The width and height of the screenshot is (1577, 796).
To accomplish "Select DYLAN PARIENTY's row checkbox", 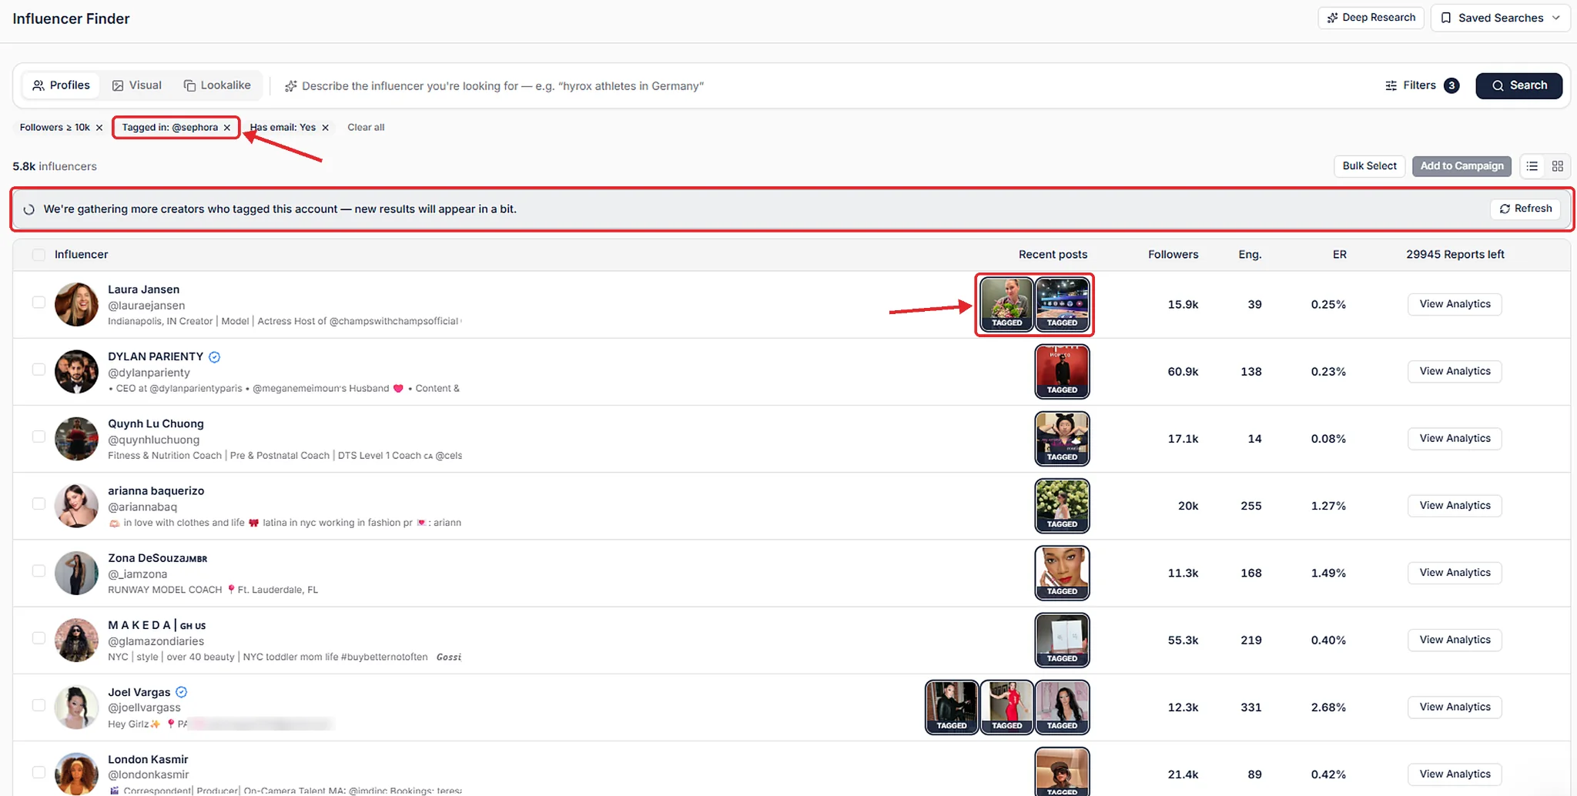I will (x=39, y=370).
